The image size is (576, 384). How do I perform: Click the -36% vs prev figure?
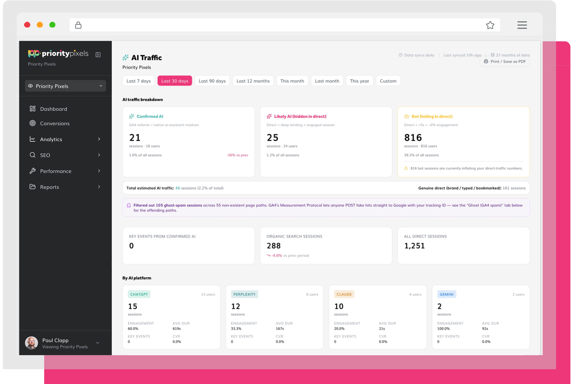237,155
